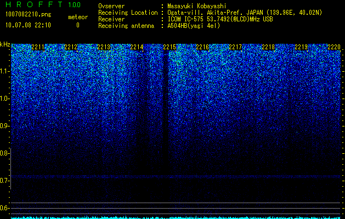Select the file name 1007082210.png
The width and height of the screenshot is (345, 219).
pos(29,15)
